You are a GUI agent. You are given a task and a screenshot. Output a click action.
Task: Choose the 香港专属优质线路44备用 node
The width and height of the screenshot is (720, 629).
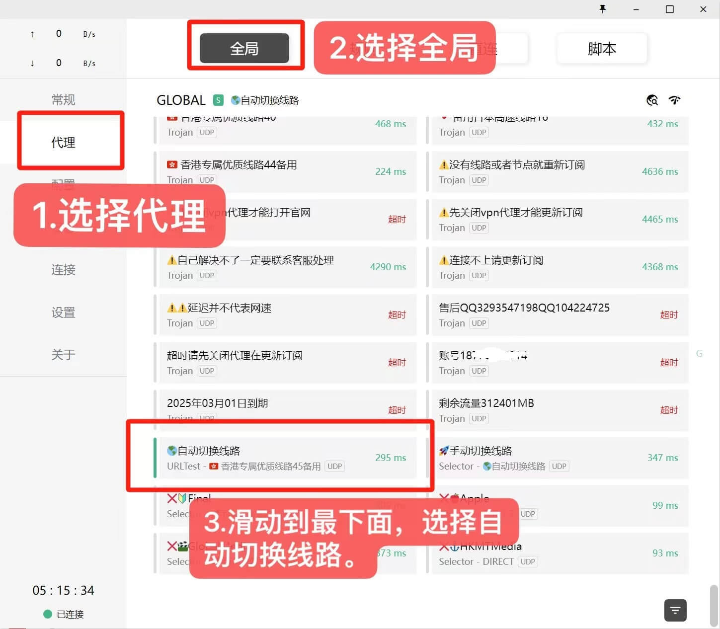coord(286,171)
